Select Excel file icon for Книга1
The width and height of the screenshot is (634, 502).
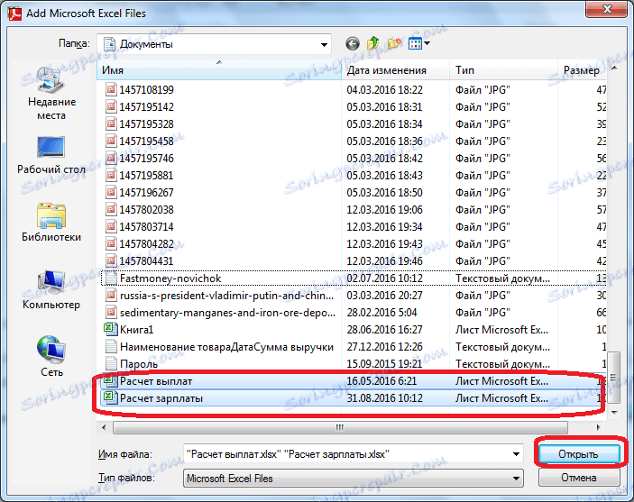coord(111,329)
